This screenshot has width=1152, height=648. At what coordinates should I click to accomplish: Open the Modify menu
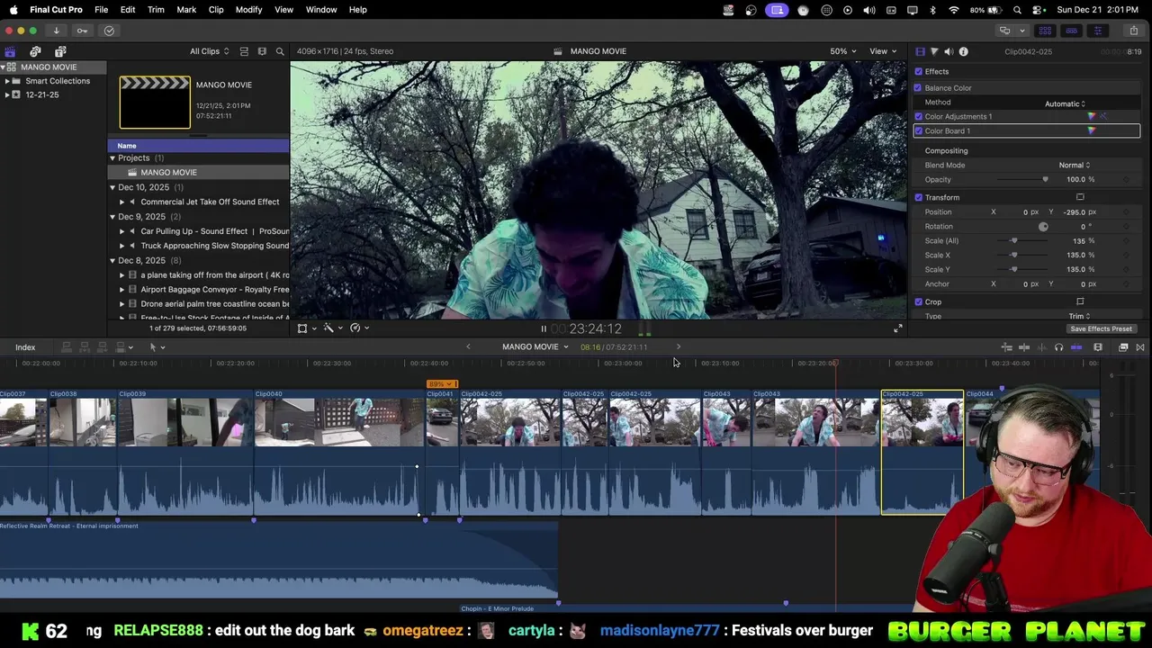(x=248, y=9)
